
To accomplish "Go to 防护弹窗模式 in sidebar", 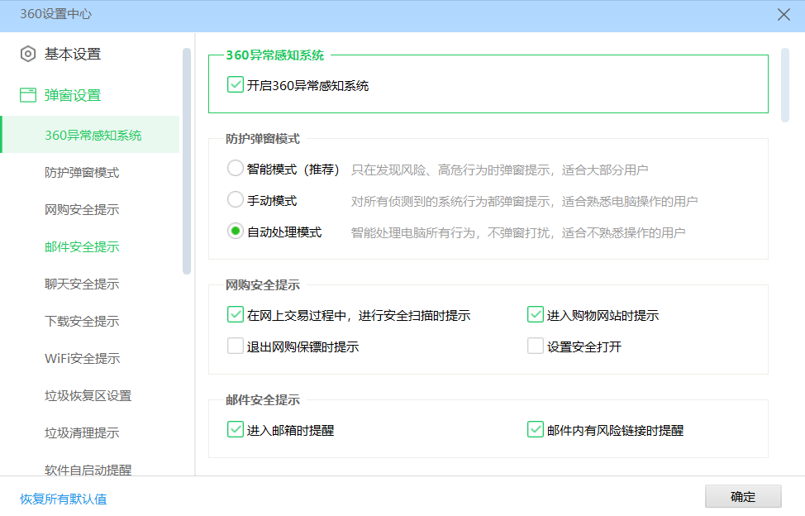I will (82, 173).
